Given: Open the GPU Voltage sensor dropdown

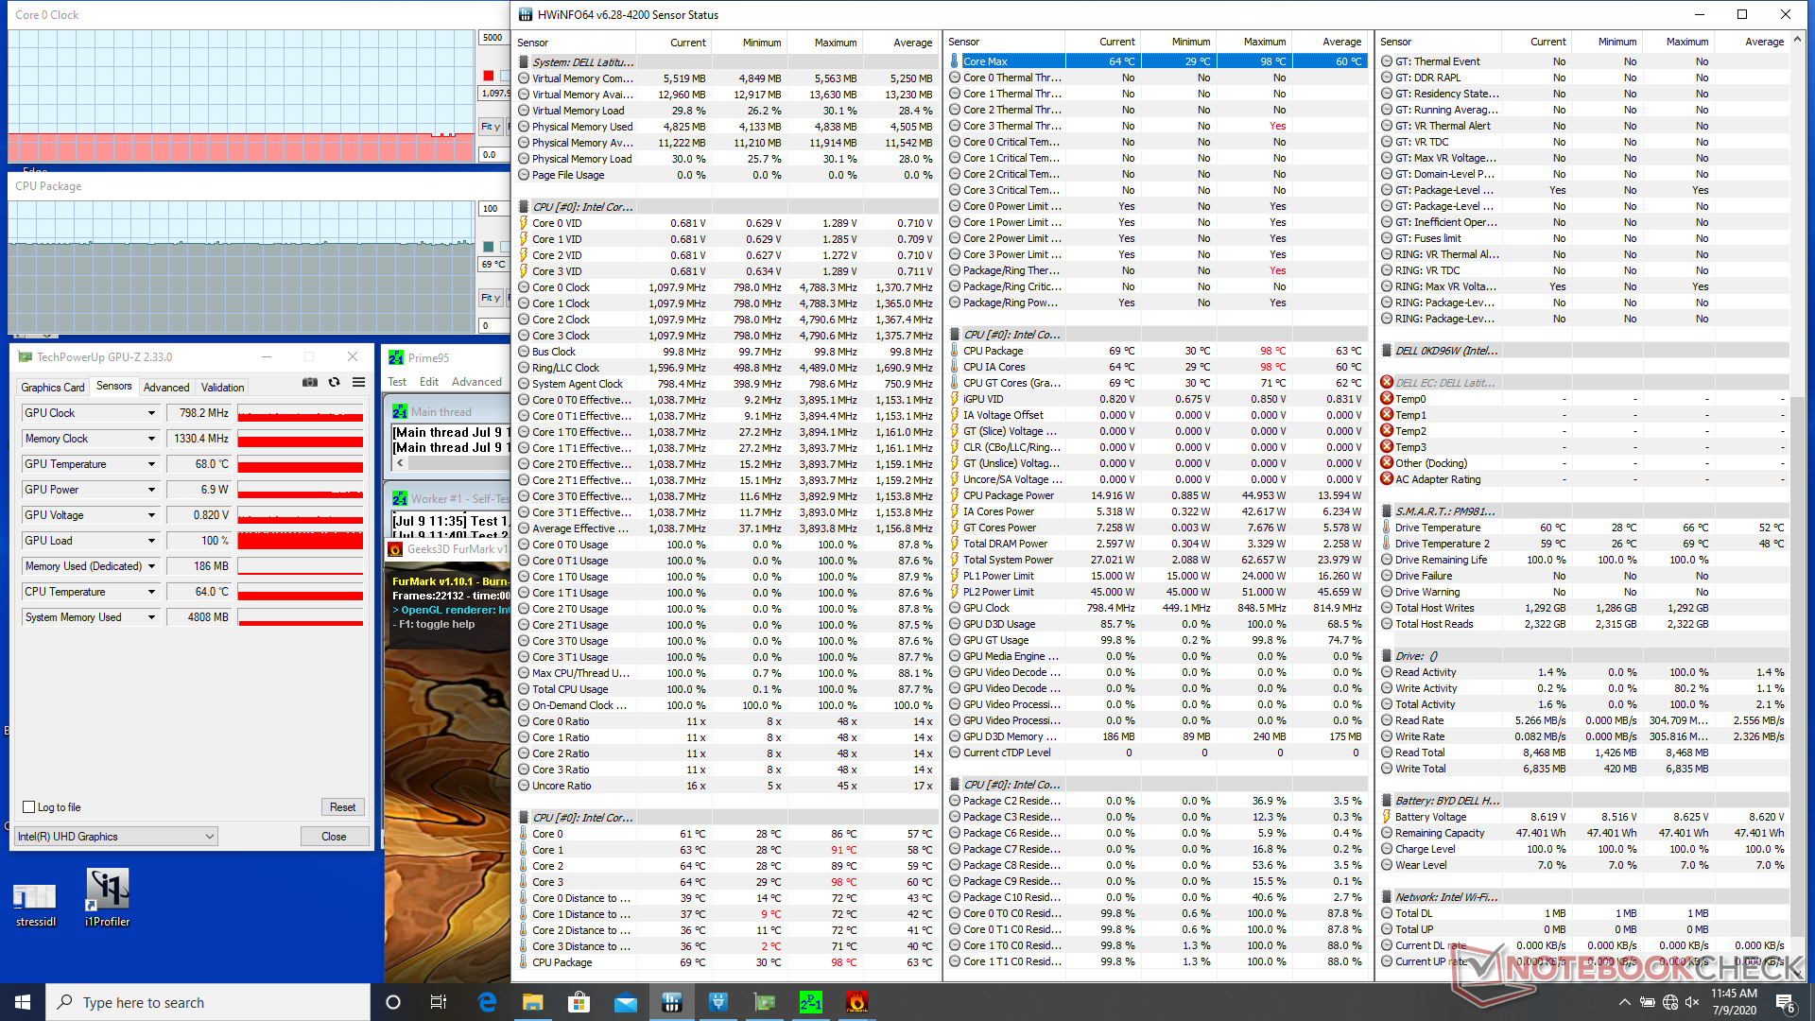Looking at the screenshot, I should coord(151,515).
